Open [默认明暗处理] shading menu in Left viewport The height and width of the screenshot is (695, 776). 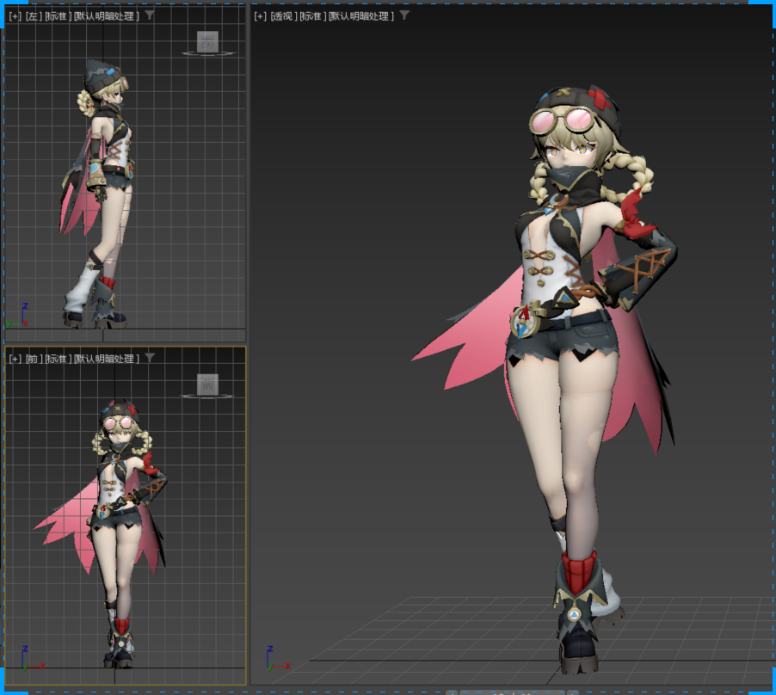(107, 16)
